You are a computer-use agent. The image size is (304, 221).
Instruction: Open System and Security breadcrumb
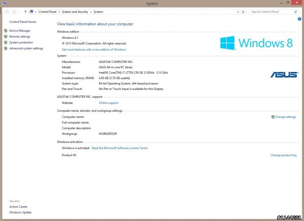tap(75, 12)
